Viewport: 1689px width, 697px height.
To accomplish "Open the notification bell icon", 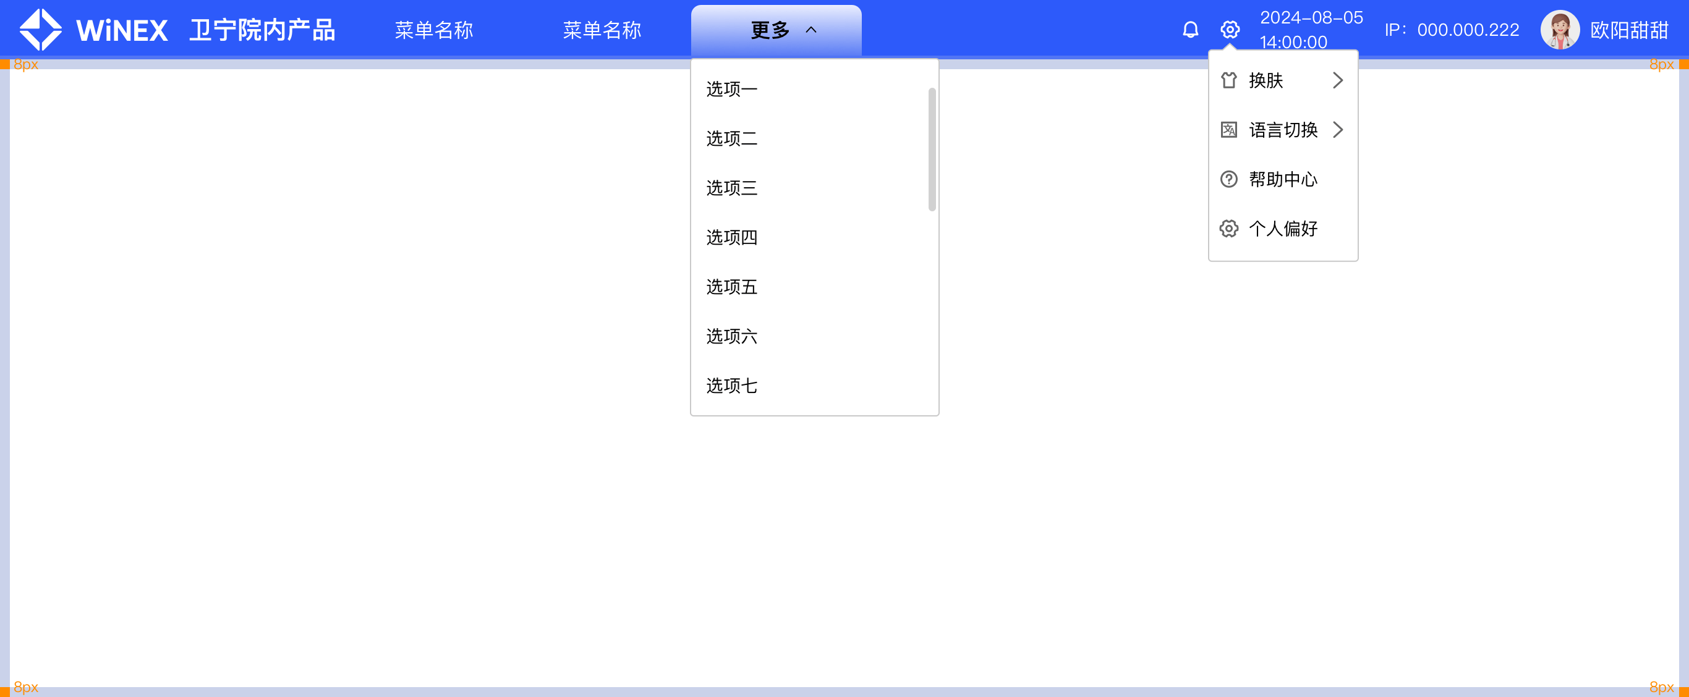I will point(1191,30).
